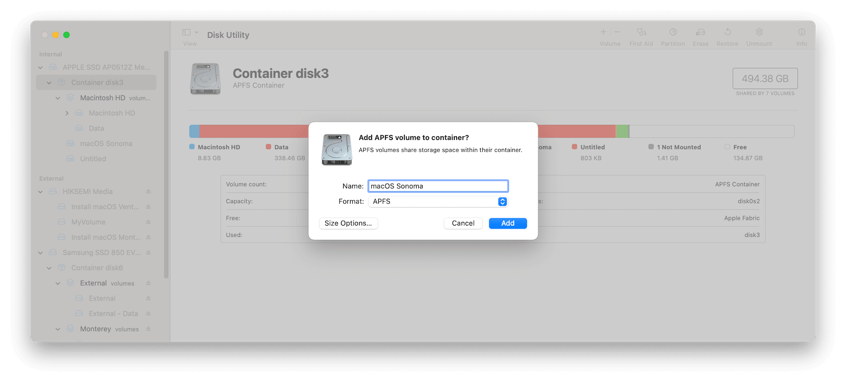Run First Aid from the toolbar
This screenshot has height=382, width=846.
(641, 32)
